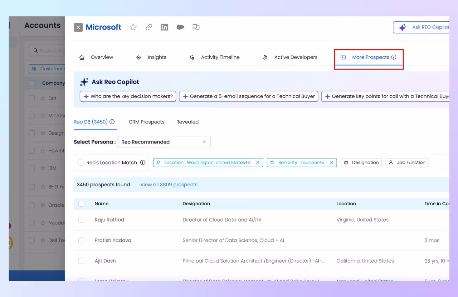Click the Ask Reo Copilot sparkle icon
The height and width of the screenshot is (297, 458).
84,82
